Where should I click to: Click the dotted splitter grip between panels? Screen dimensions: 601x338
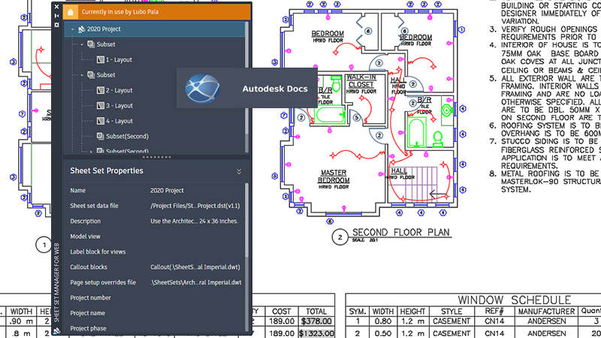157,157
